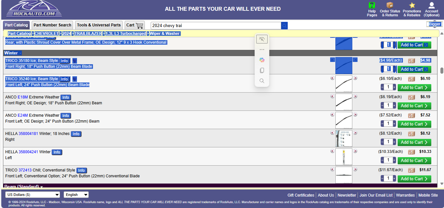This screenshot has width=444, height=208.
Task: Open Info for ANCO E24M
Action: (x=66, y=116)
